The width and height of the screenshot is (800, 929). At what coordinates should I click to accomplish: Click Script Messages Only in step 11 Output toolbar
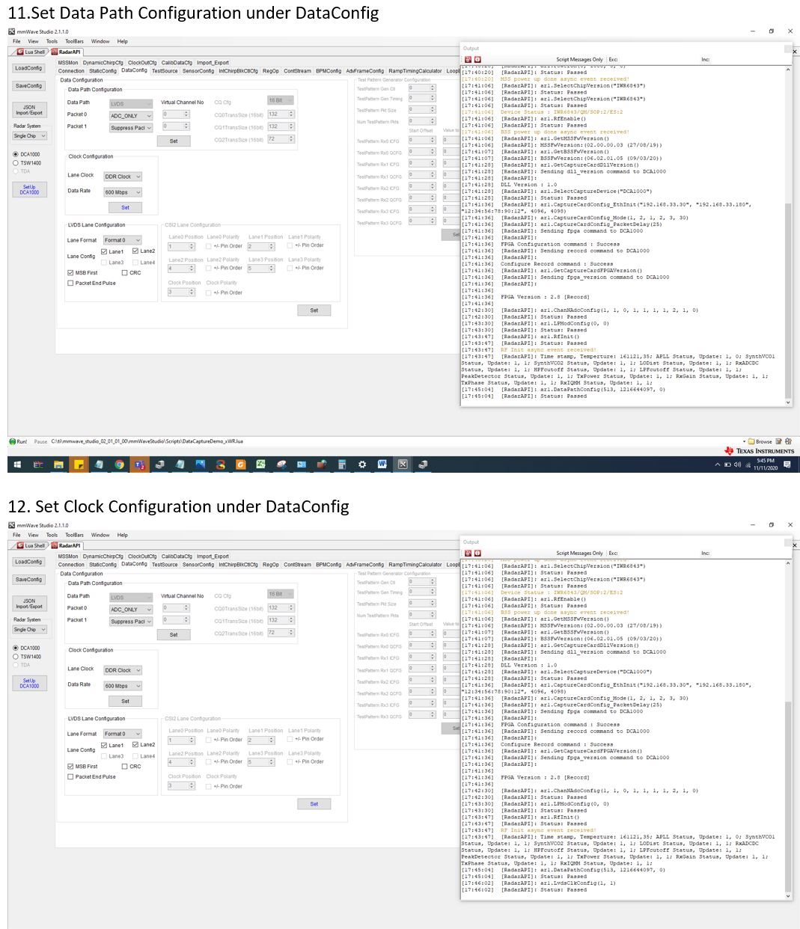(x=579, y=59)
